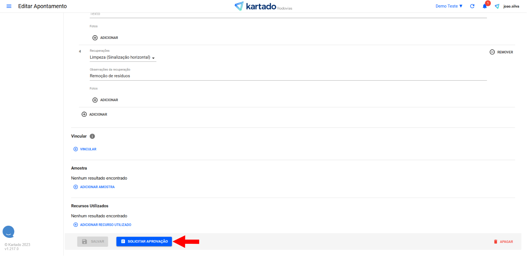This screenshot has height=256, width=527.
Task: Delete the record with Apagar
Action: (503, 242)
